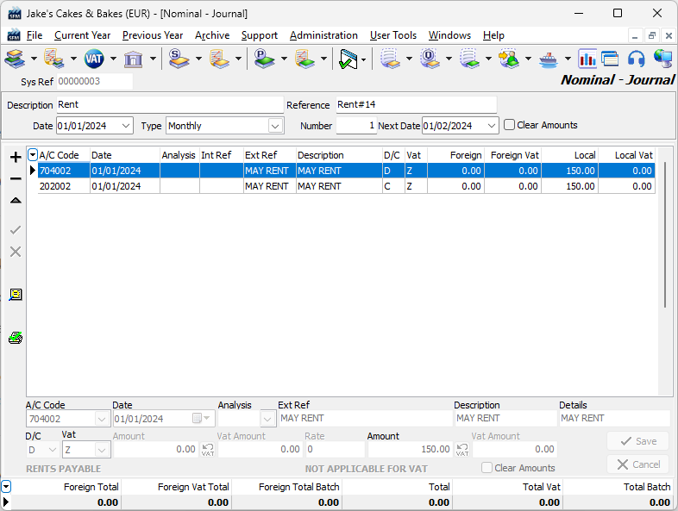Screen dimensions: 678x511
Task: Open the nominal ledger books toolbar icon
Action: [x=16, y=59]
